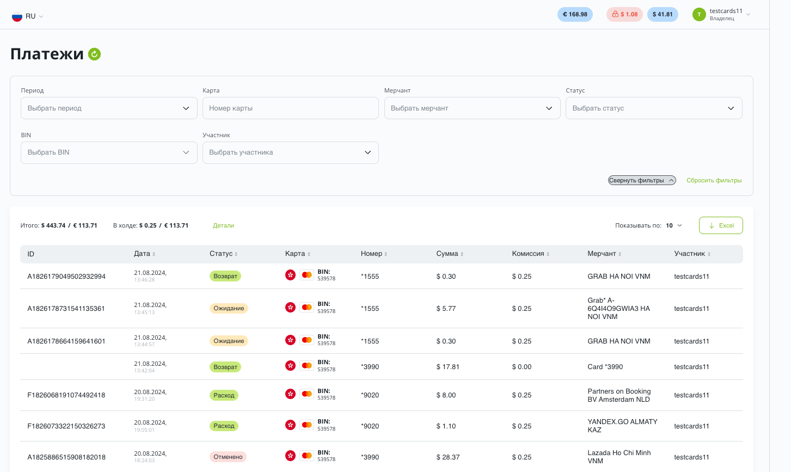Sort table using the Статус sort arrows

click(236, 254)
